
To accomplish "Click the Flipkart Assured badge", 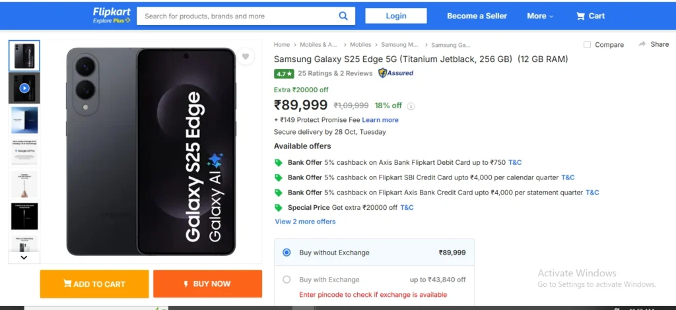I will 396,73.
